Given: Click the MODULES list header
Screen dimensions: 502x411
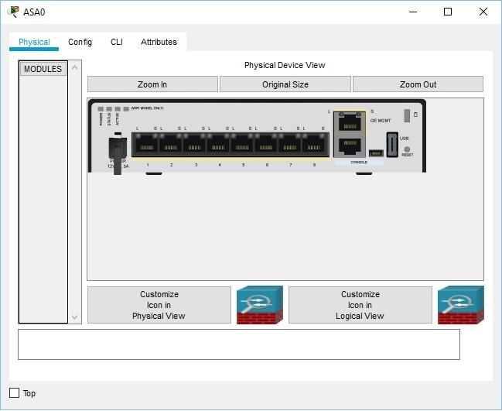Looking at the screenshot, I should click(43, 69).
